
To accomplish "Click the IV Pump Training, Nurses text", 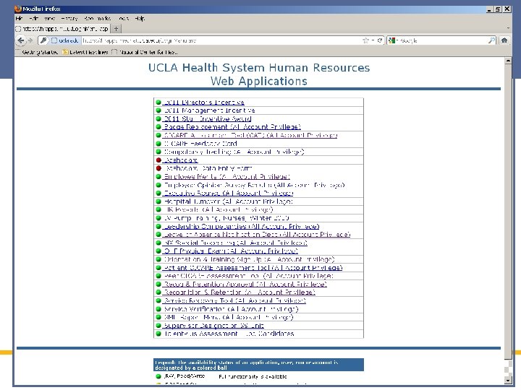I will pos(226,218).
